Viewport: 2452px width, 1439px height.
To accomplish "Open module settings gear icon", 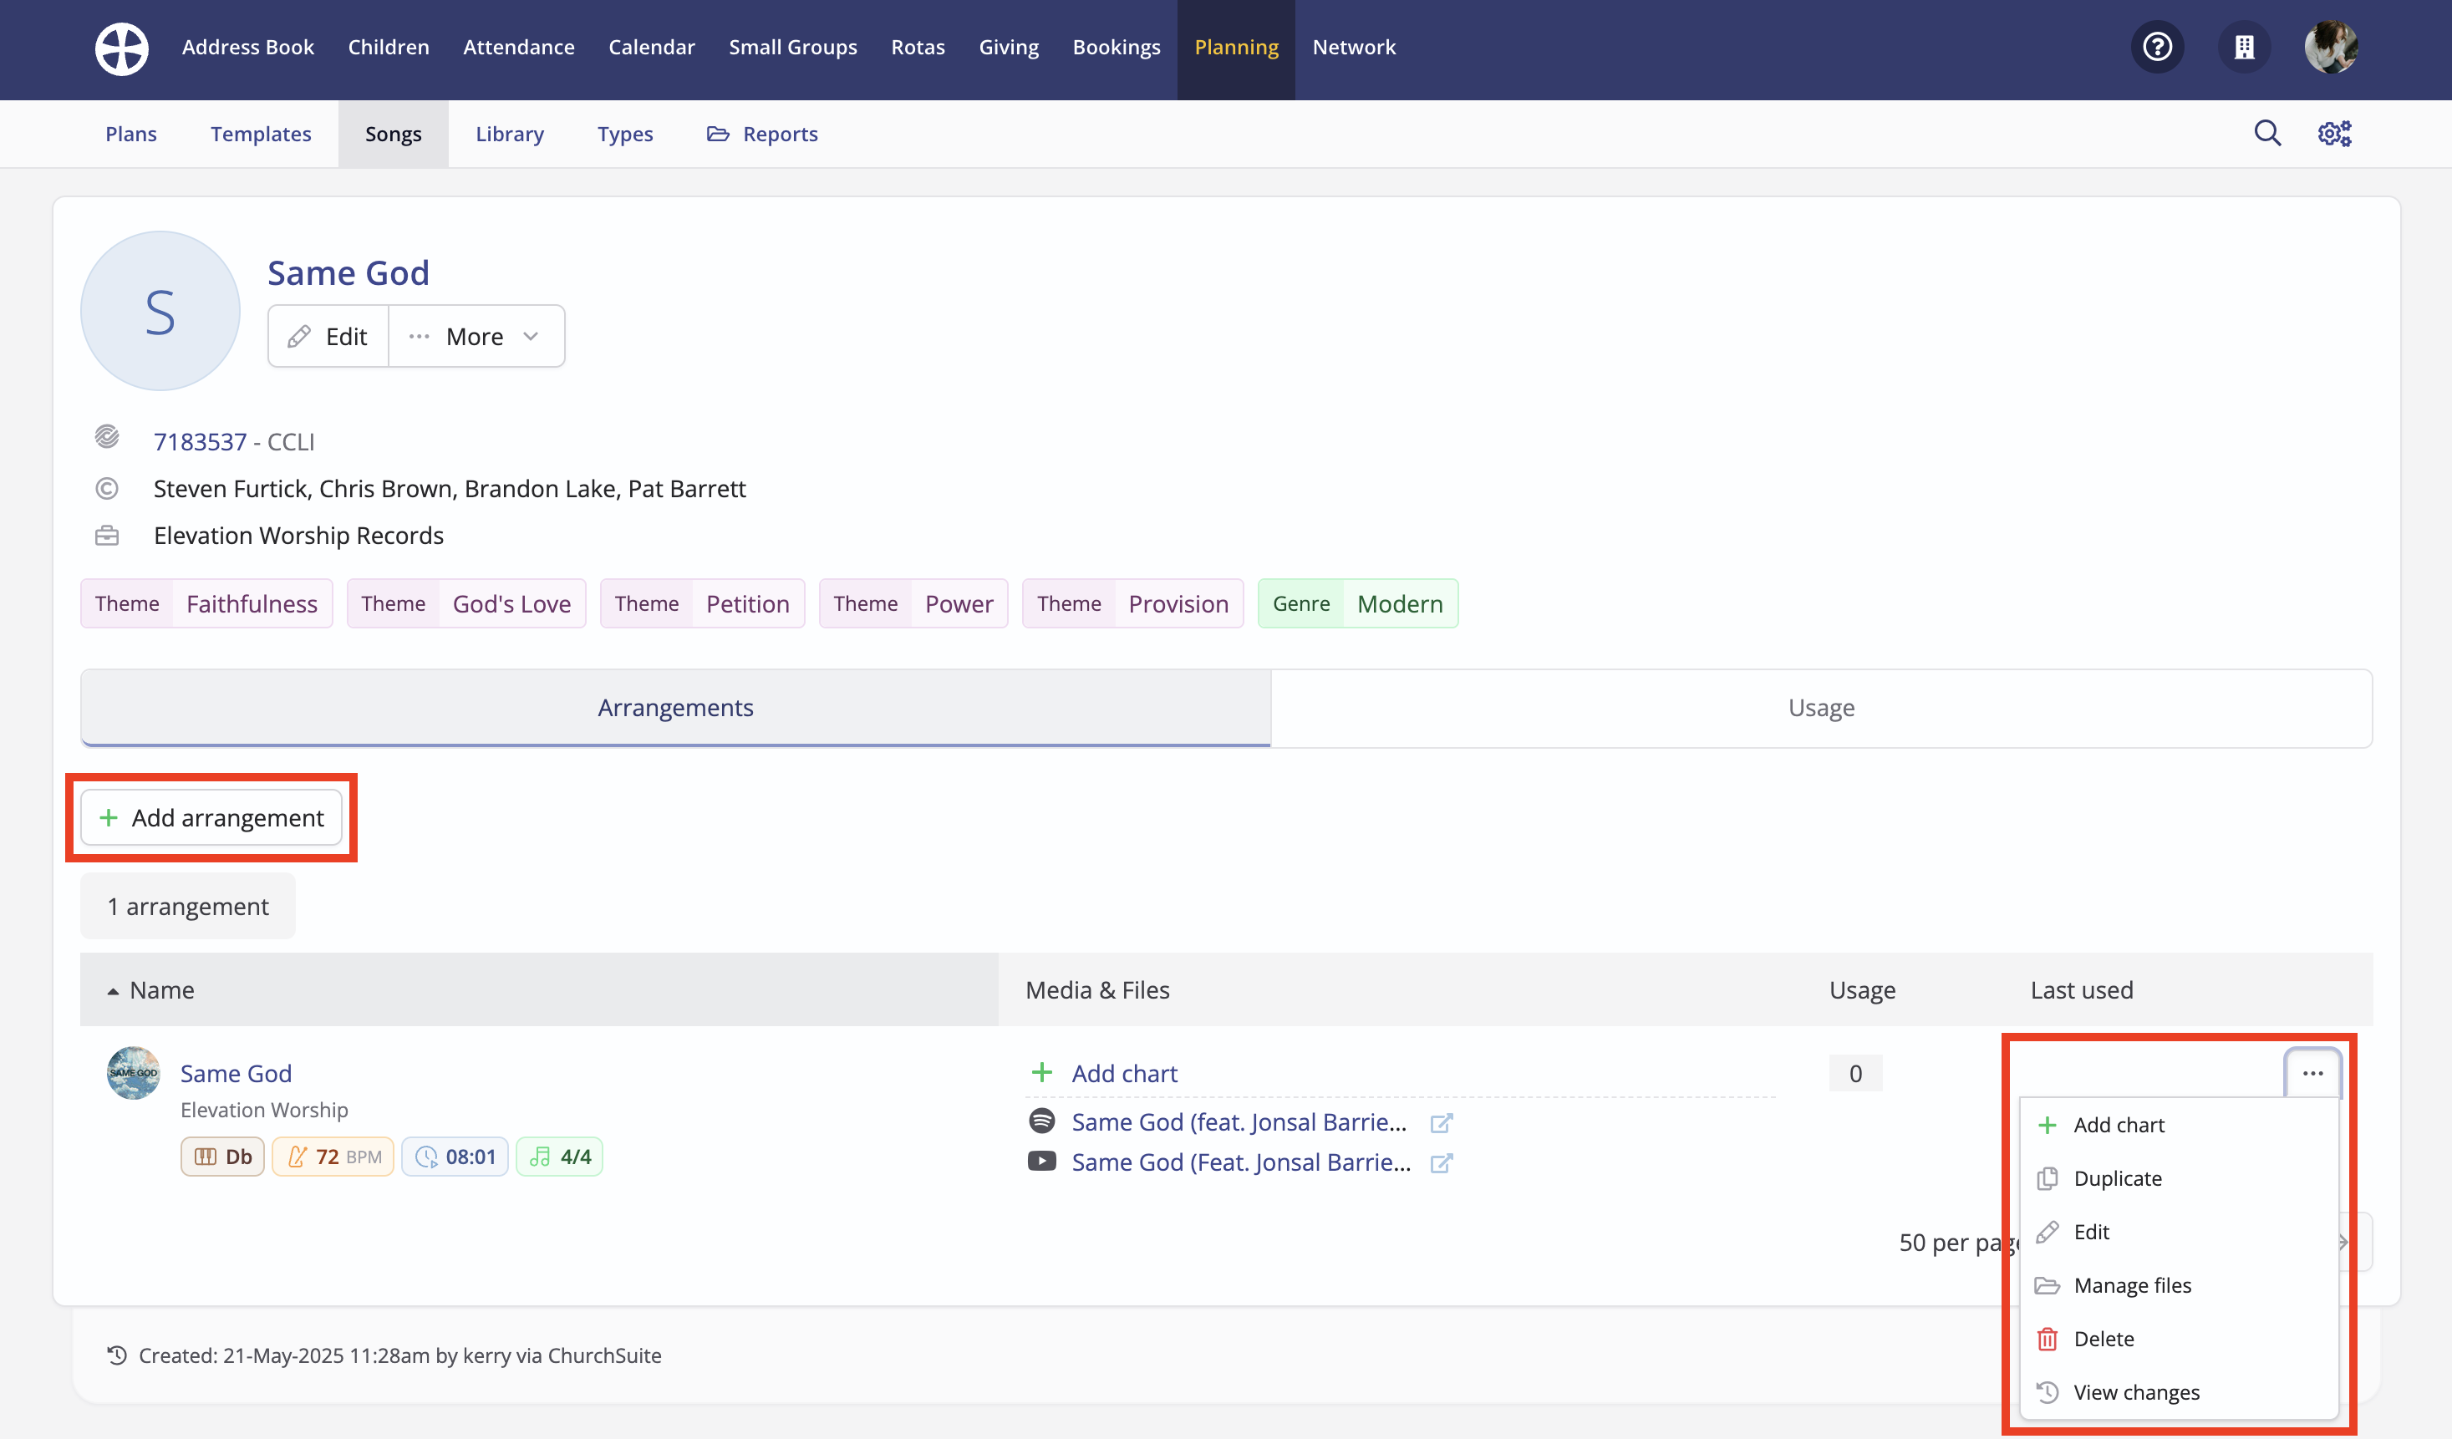I will coord(2334,134).
